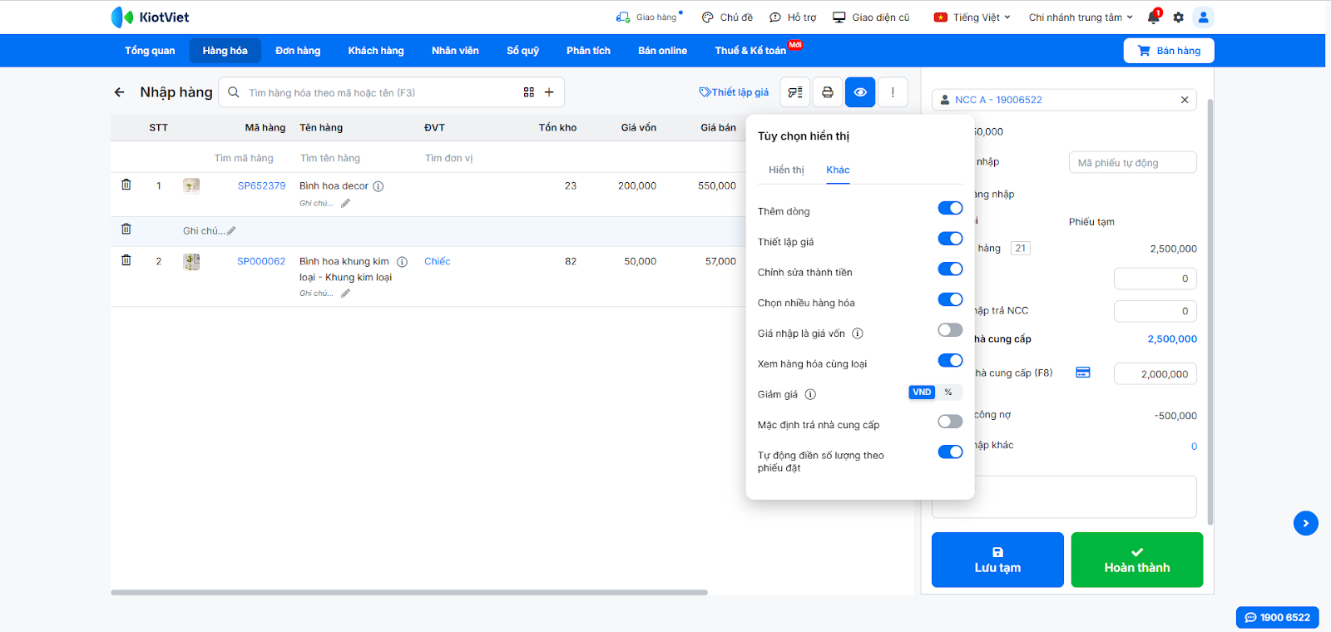This screenshot has width=1331, height=632.
Task: Toggle Chọn nhiều hàng hóa switch
Action: tap(950, 299)
